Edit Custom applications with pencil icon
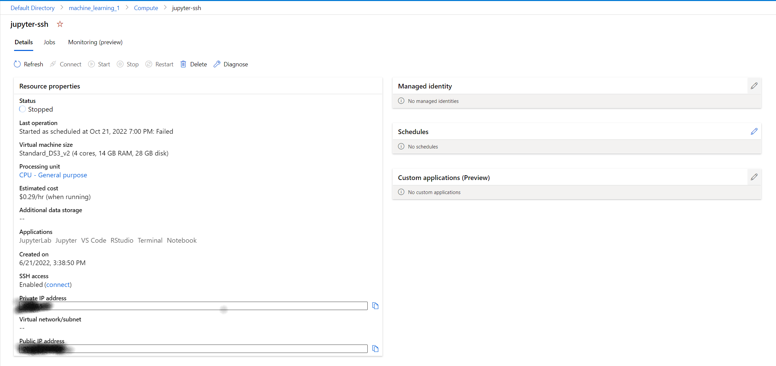Viewport: 776px width, 366px height. 754,177
